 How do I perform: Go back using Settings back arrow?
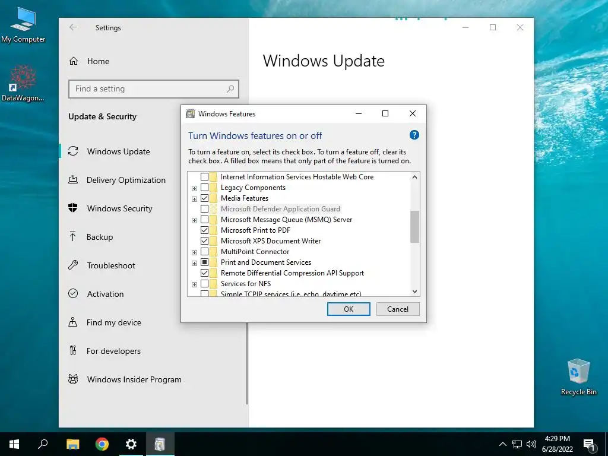73,27
